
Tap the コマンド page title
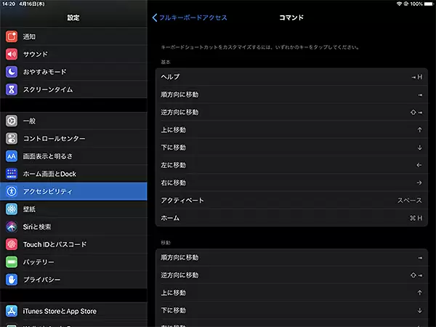click(x=291, y=17)
